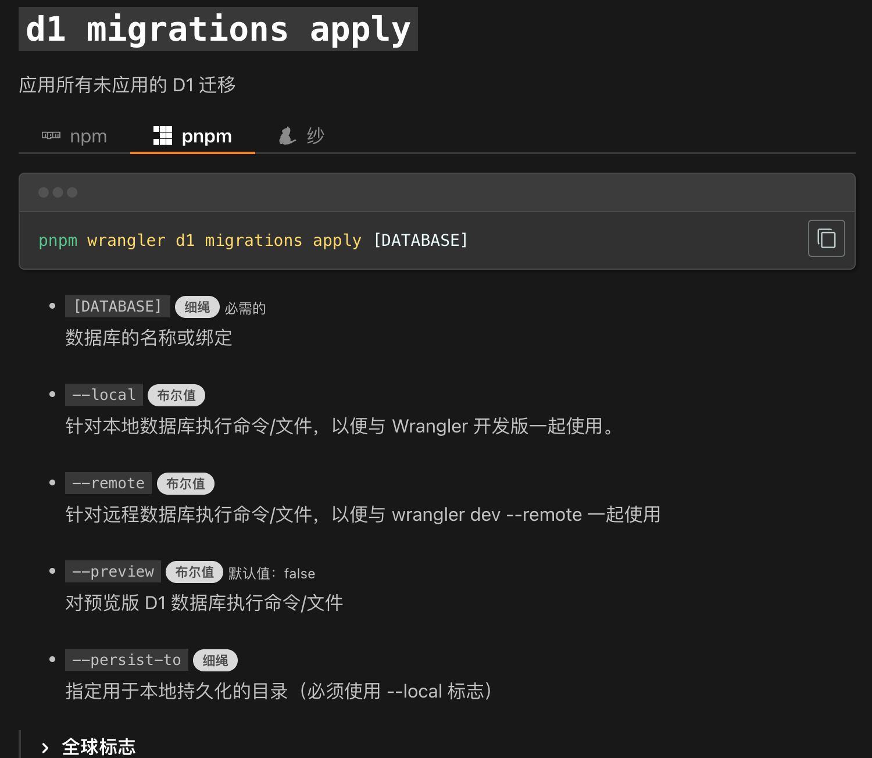
Task: Click the --local description about Wrangler 开发版
Action: [342, 426]
